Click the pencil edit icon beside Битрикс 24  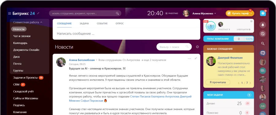point(38,13)
